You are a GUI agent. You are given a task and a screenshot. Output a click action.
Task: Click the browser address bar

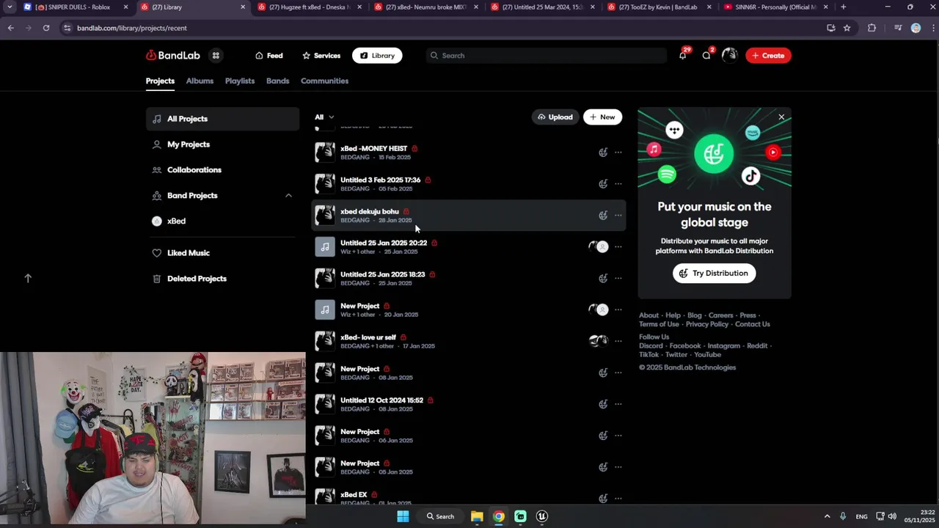440,28
